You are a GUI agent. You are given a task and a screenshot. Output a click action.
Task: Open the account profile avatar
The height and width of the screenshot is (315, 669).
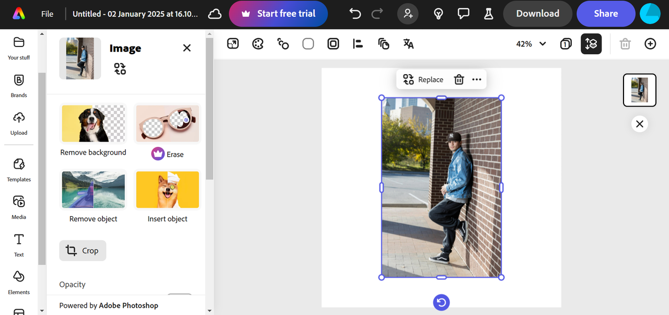(x=651, y=14)
